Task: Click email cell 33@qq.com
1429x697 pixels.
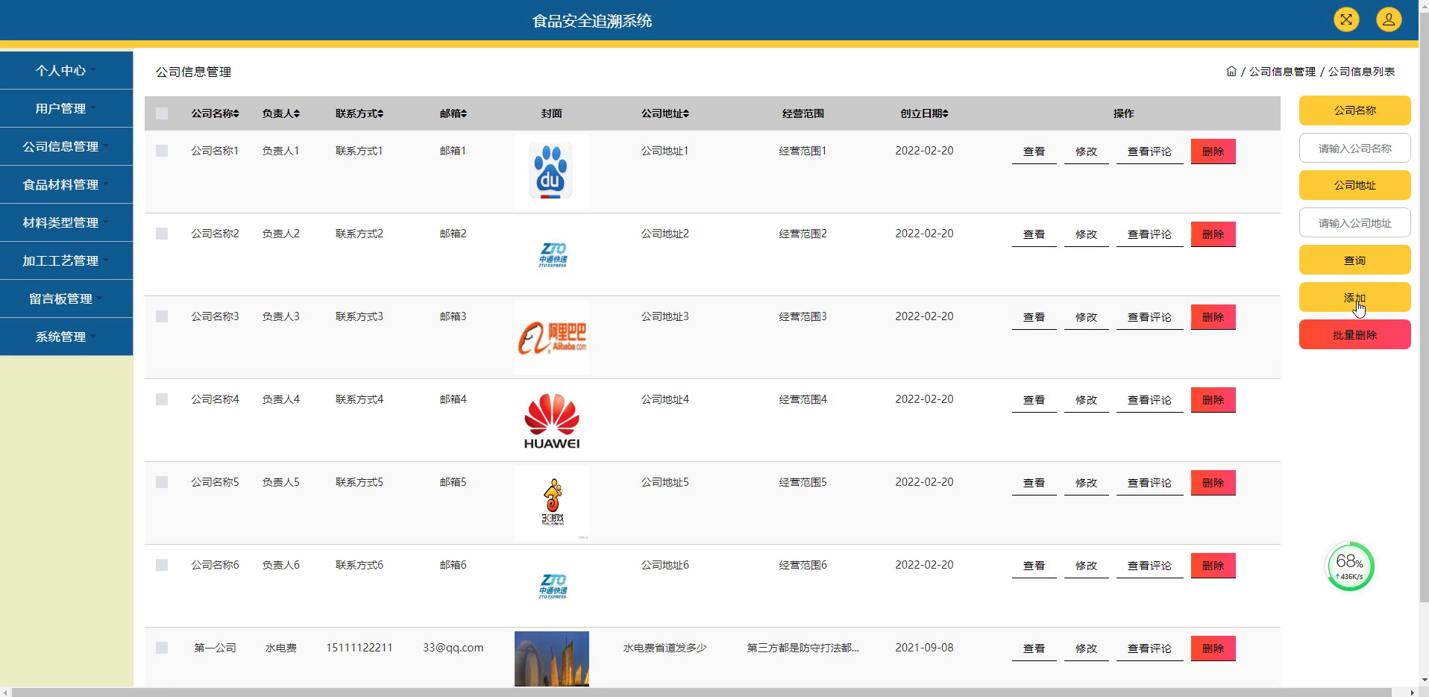Action: coord(453,648)
